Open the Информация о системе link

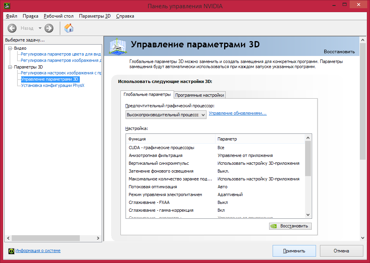(38, 251)
